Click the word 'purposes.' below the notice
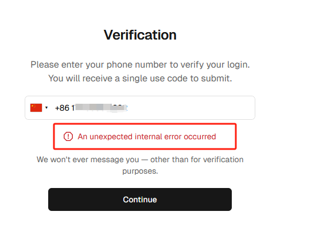The image size is (319, 235). coord(140,171)
